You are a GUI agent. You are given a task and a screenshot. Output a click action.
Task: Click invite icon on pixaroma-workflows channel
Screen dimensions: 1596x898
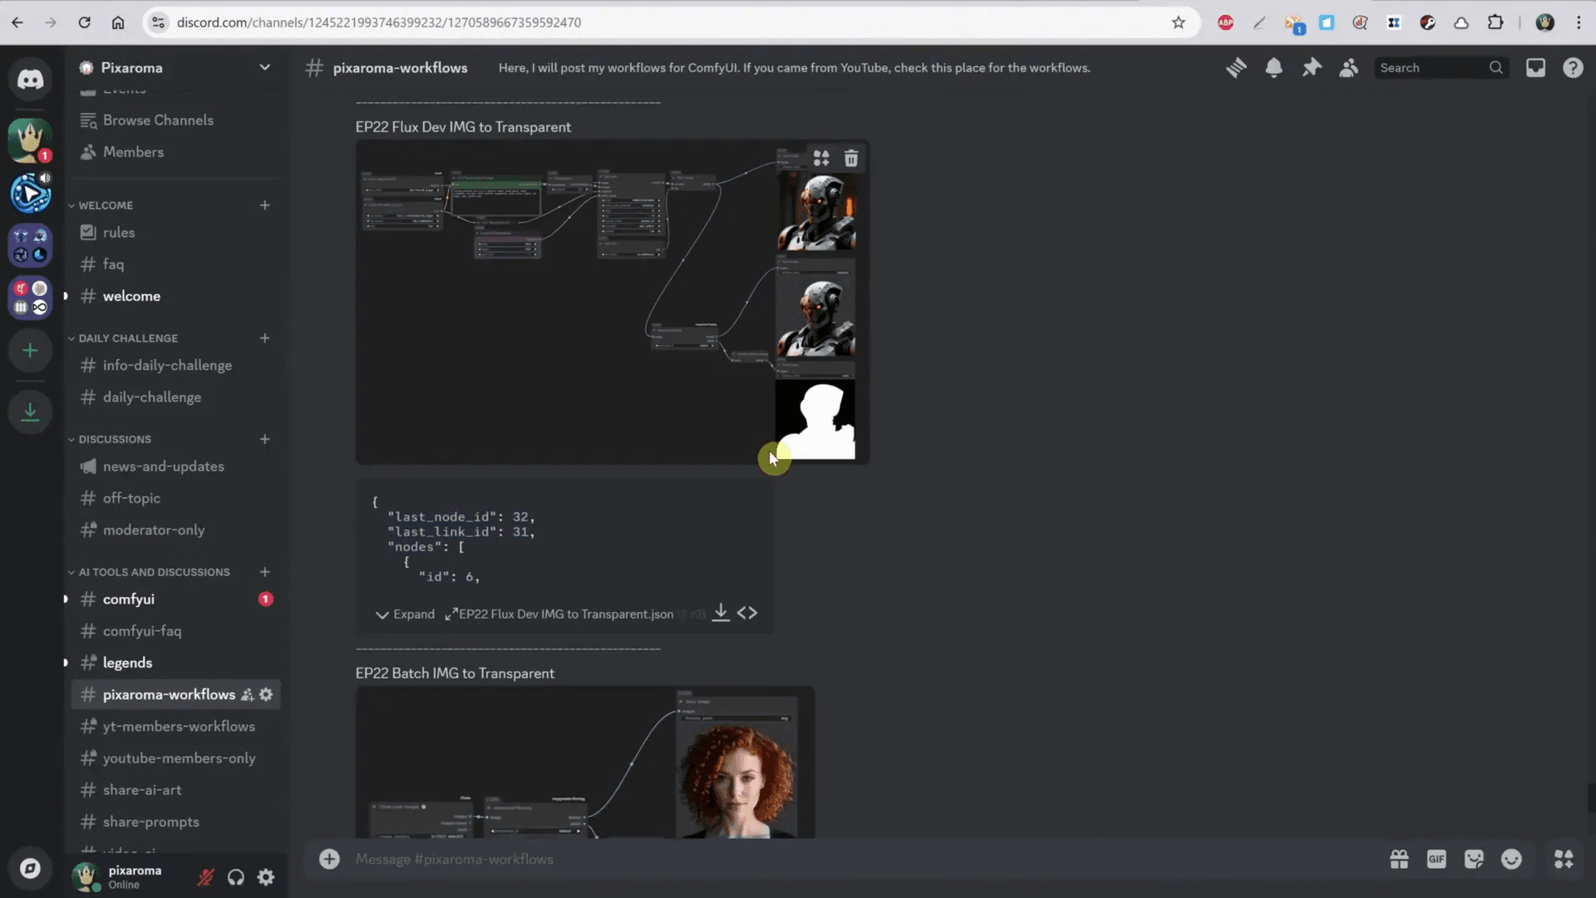(x=247, y=695)
